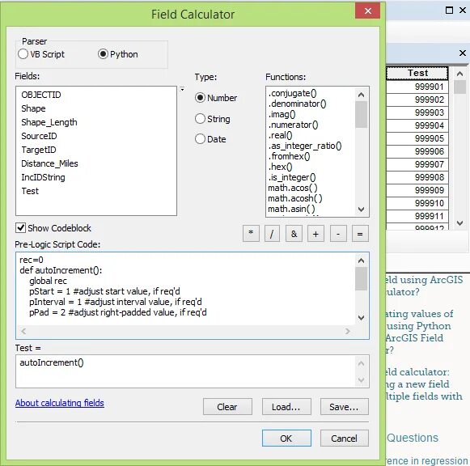Click the Test expression input box

coord(192,371)
